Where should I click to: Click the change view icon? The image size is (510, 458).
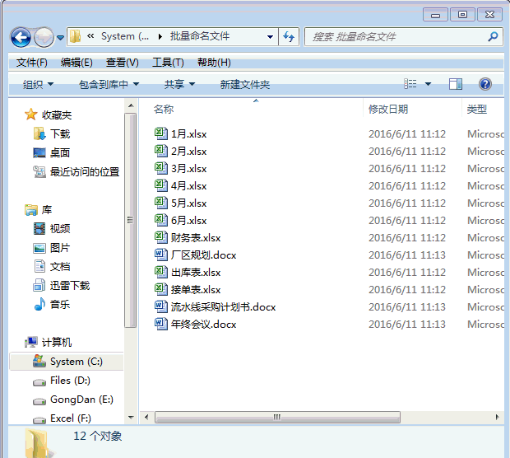[410, 84]
